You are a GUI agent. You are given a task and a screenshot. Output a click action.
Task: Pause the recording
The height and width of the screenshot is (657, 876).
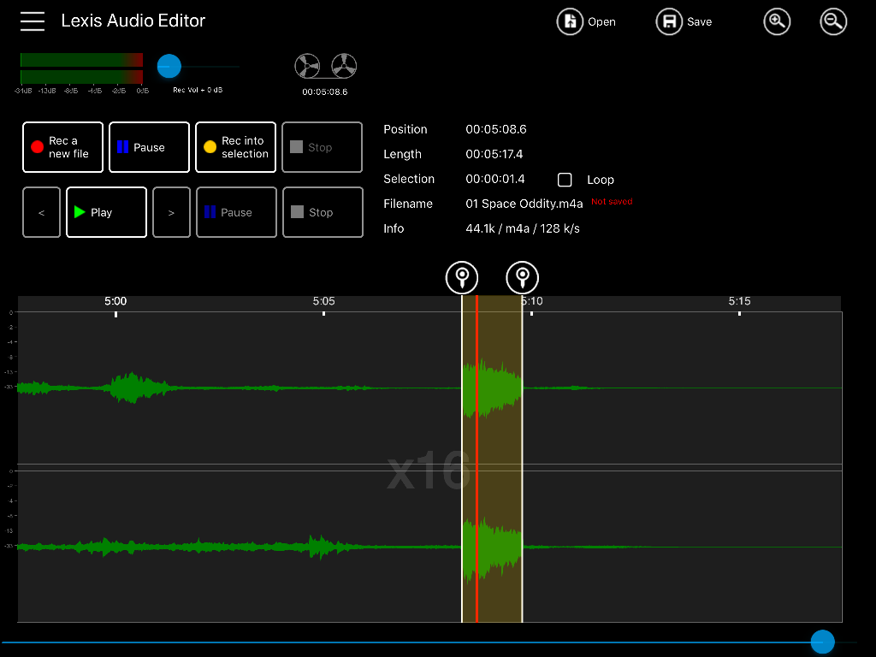(x=149, y=147)
